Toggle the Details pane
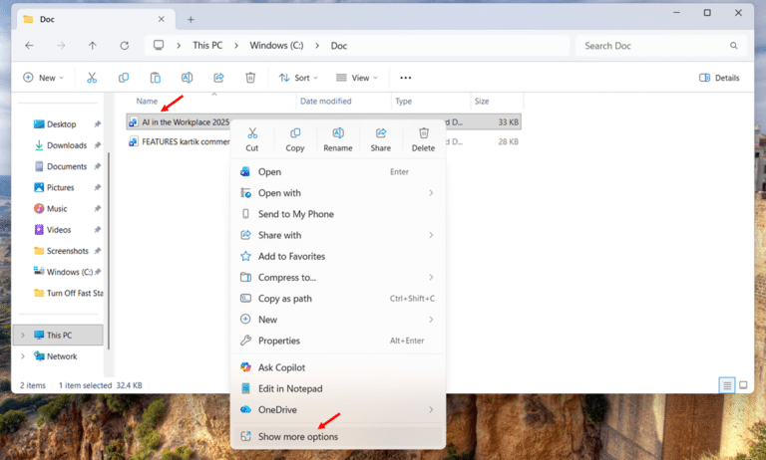The height and width of the screenshot is (460, 766). [719, 78]
